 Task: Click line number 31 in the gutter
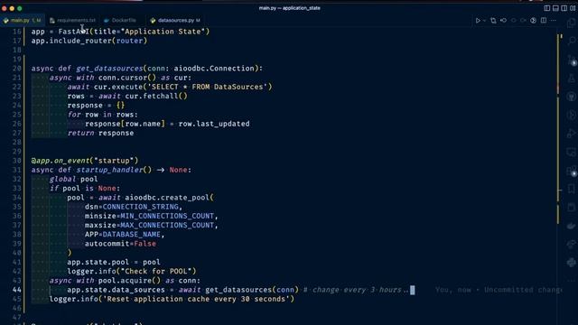click(16, 170)
